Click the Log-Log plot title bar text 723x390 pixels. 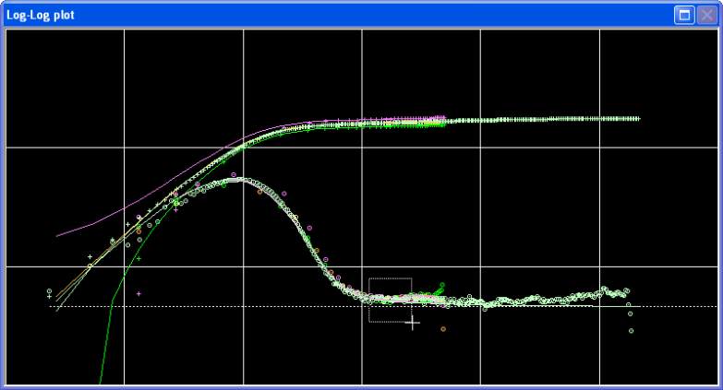coord(42,16)
